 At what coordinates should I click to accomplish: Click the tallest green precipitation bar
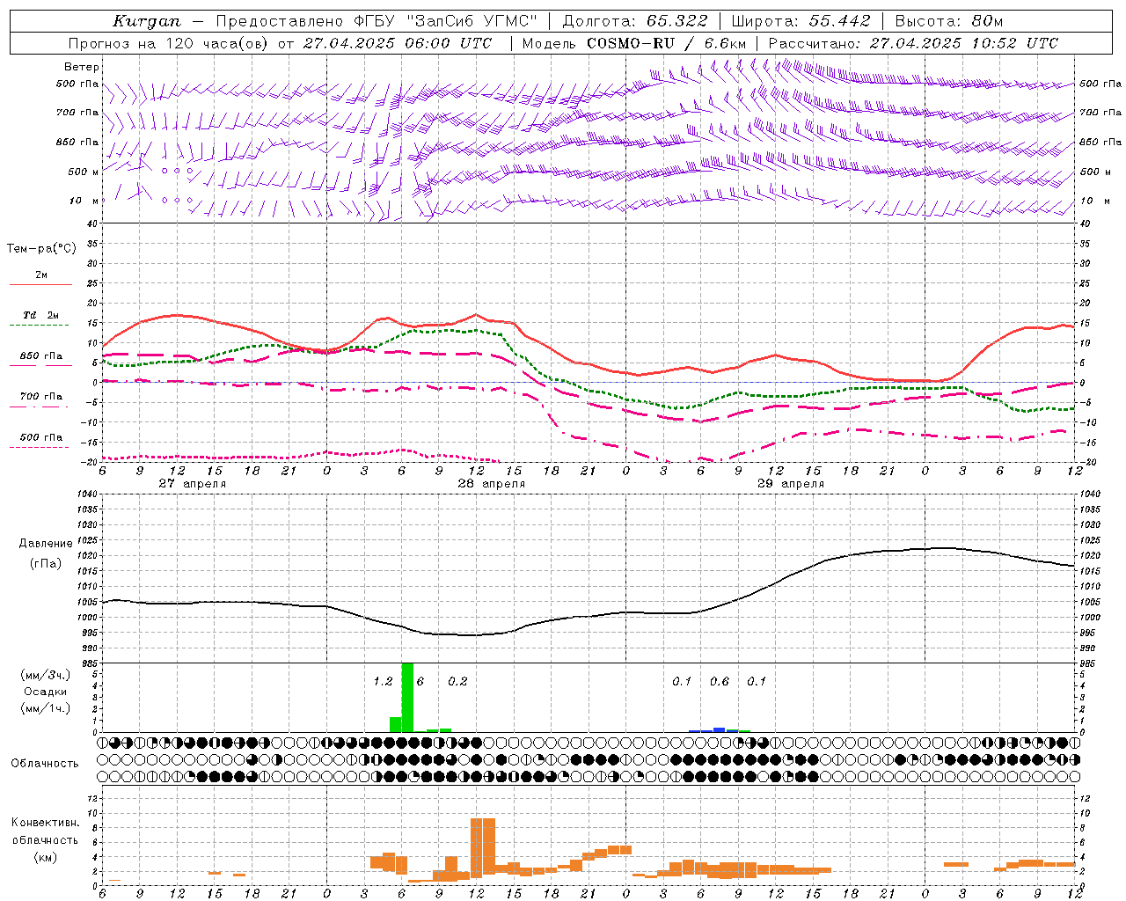(x=407, y=697)
